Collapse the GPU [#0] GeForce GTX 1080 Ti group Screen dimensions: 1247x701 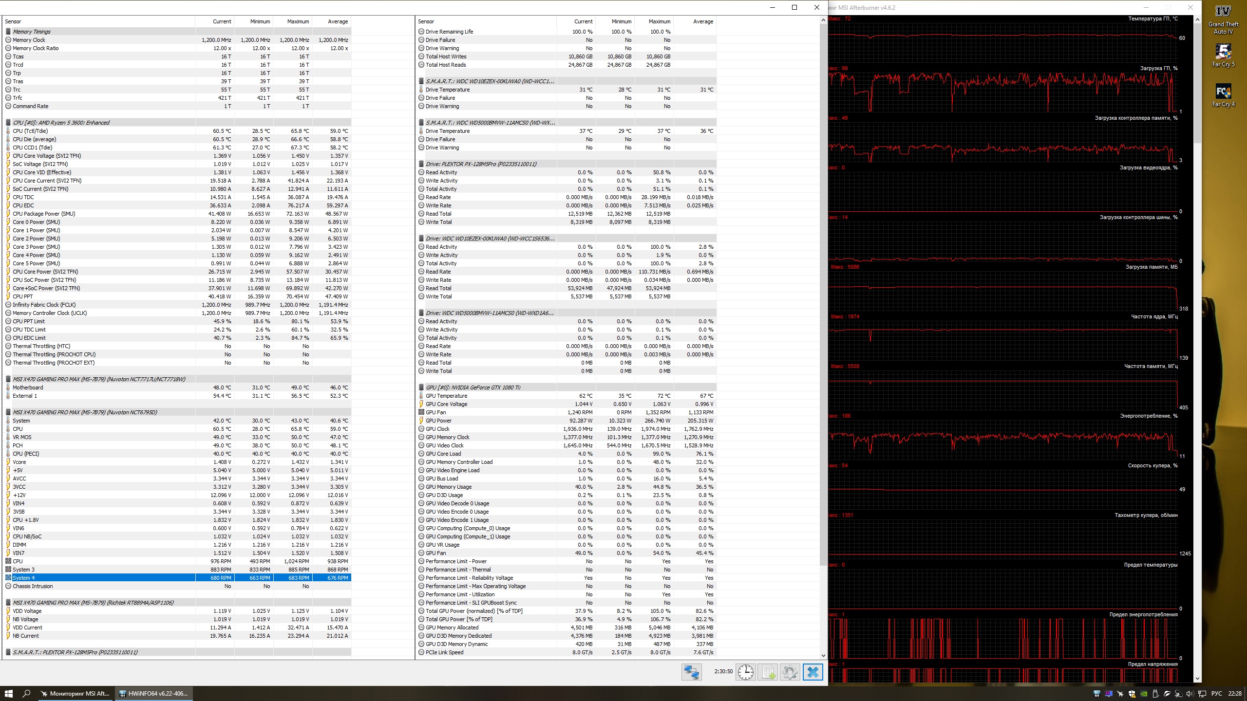point(472,387)
